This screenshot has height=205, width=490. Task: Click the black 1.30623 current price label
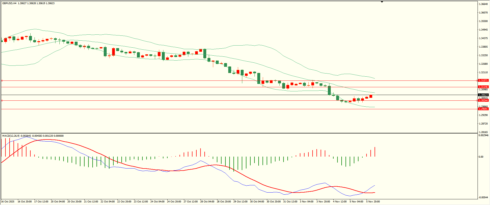(483, 95)
